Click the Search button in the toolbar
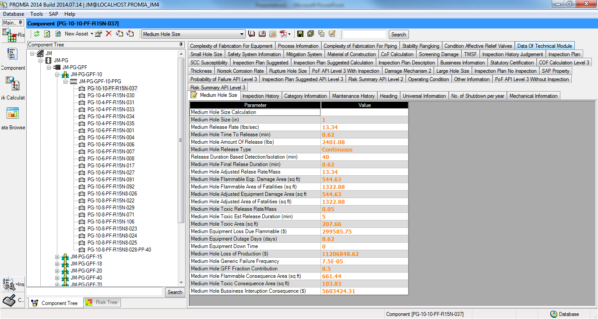 (x=398, y=34)
